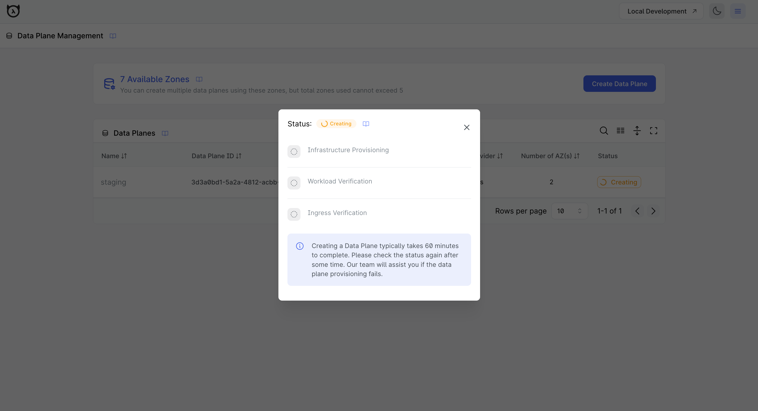Image resolution: width=758 pixels, height=411 pixels.
Task: Click the Create Data Plane button
Action: 619,84
